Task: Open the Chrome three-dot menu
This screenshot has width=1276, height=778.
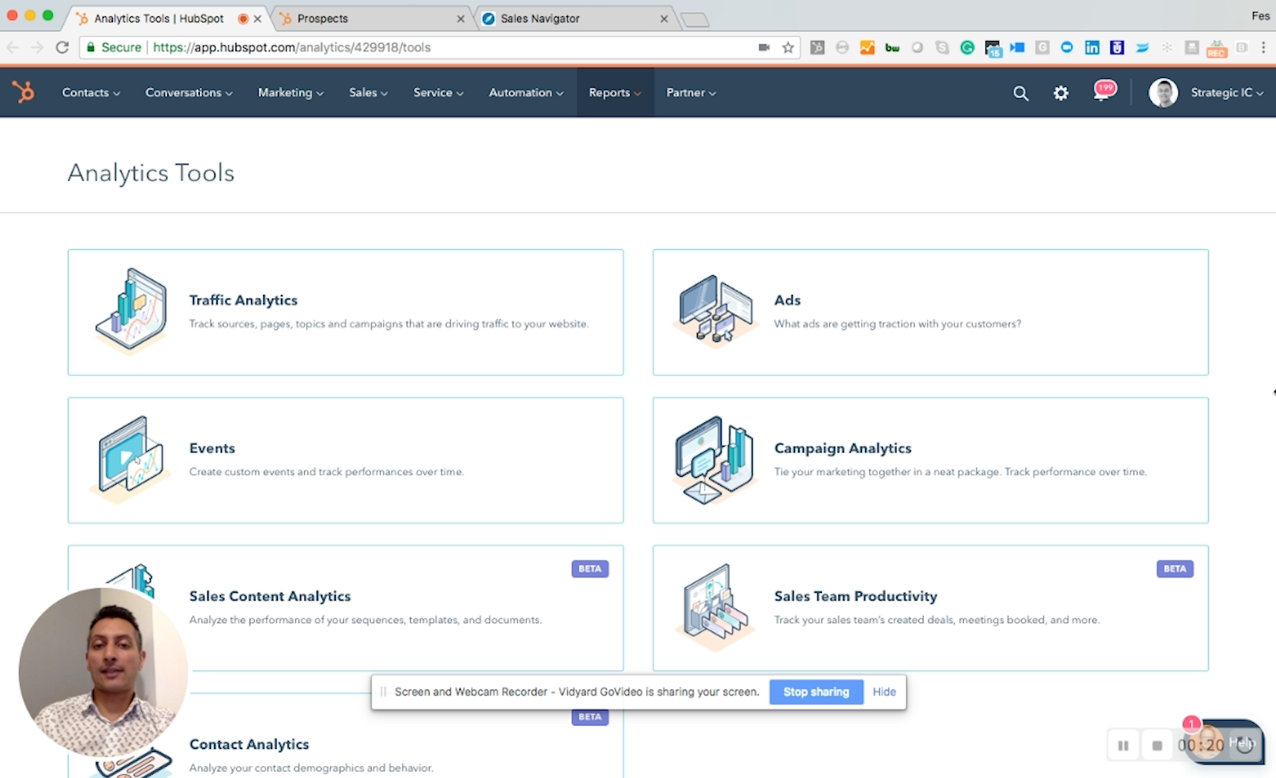Action: (x=1263, y=48)
